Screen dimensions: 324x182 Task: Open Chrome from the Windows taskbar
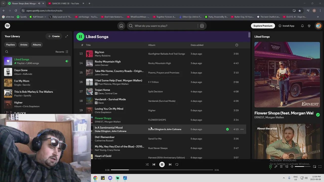[x=95, y=178]
